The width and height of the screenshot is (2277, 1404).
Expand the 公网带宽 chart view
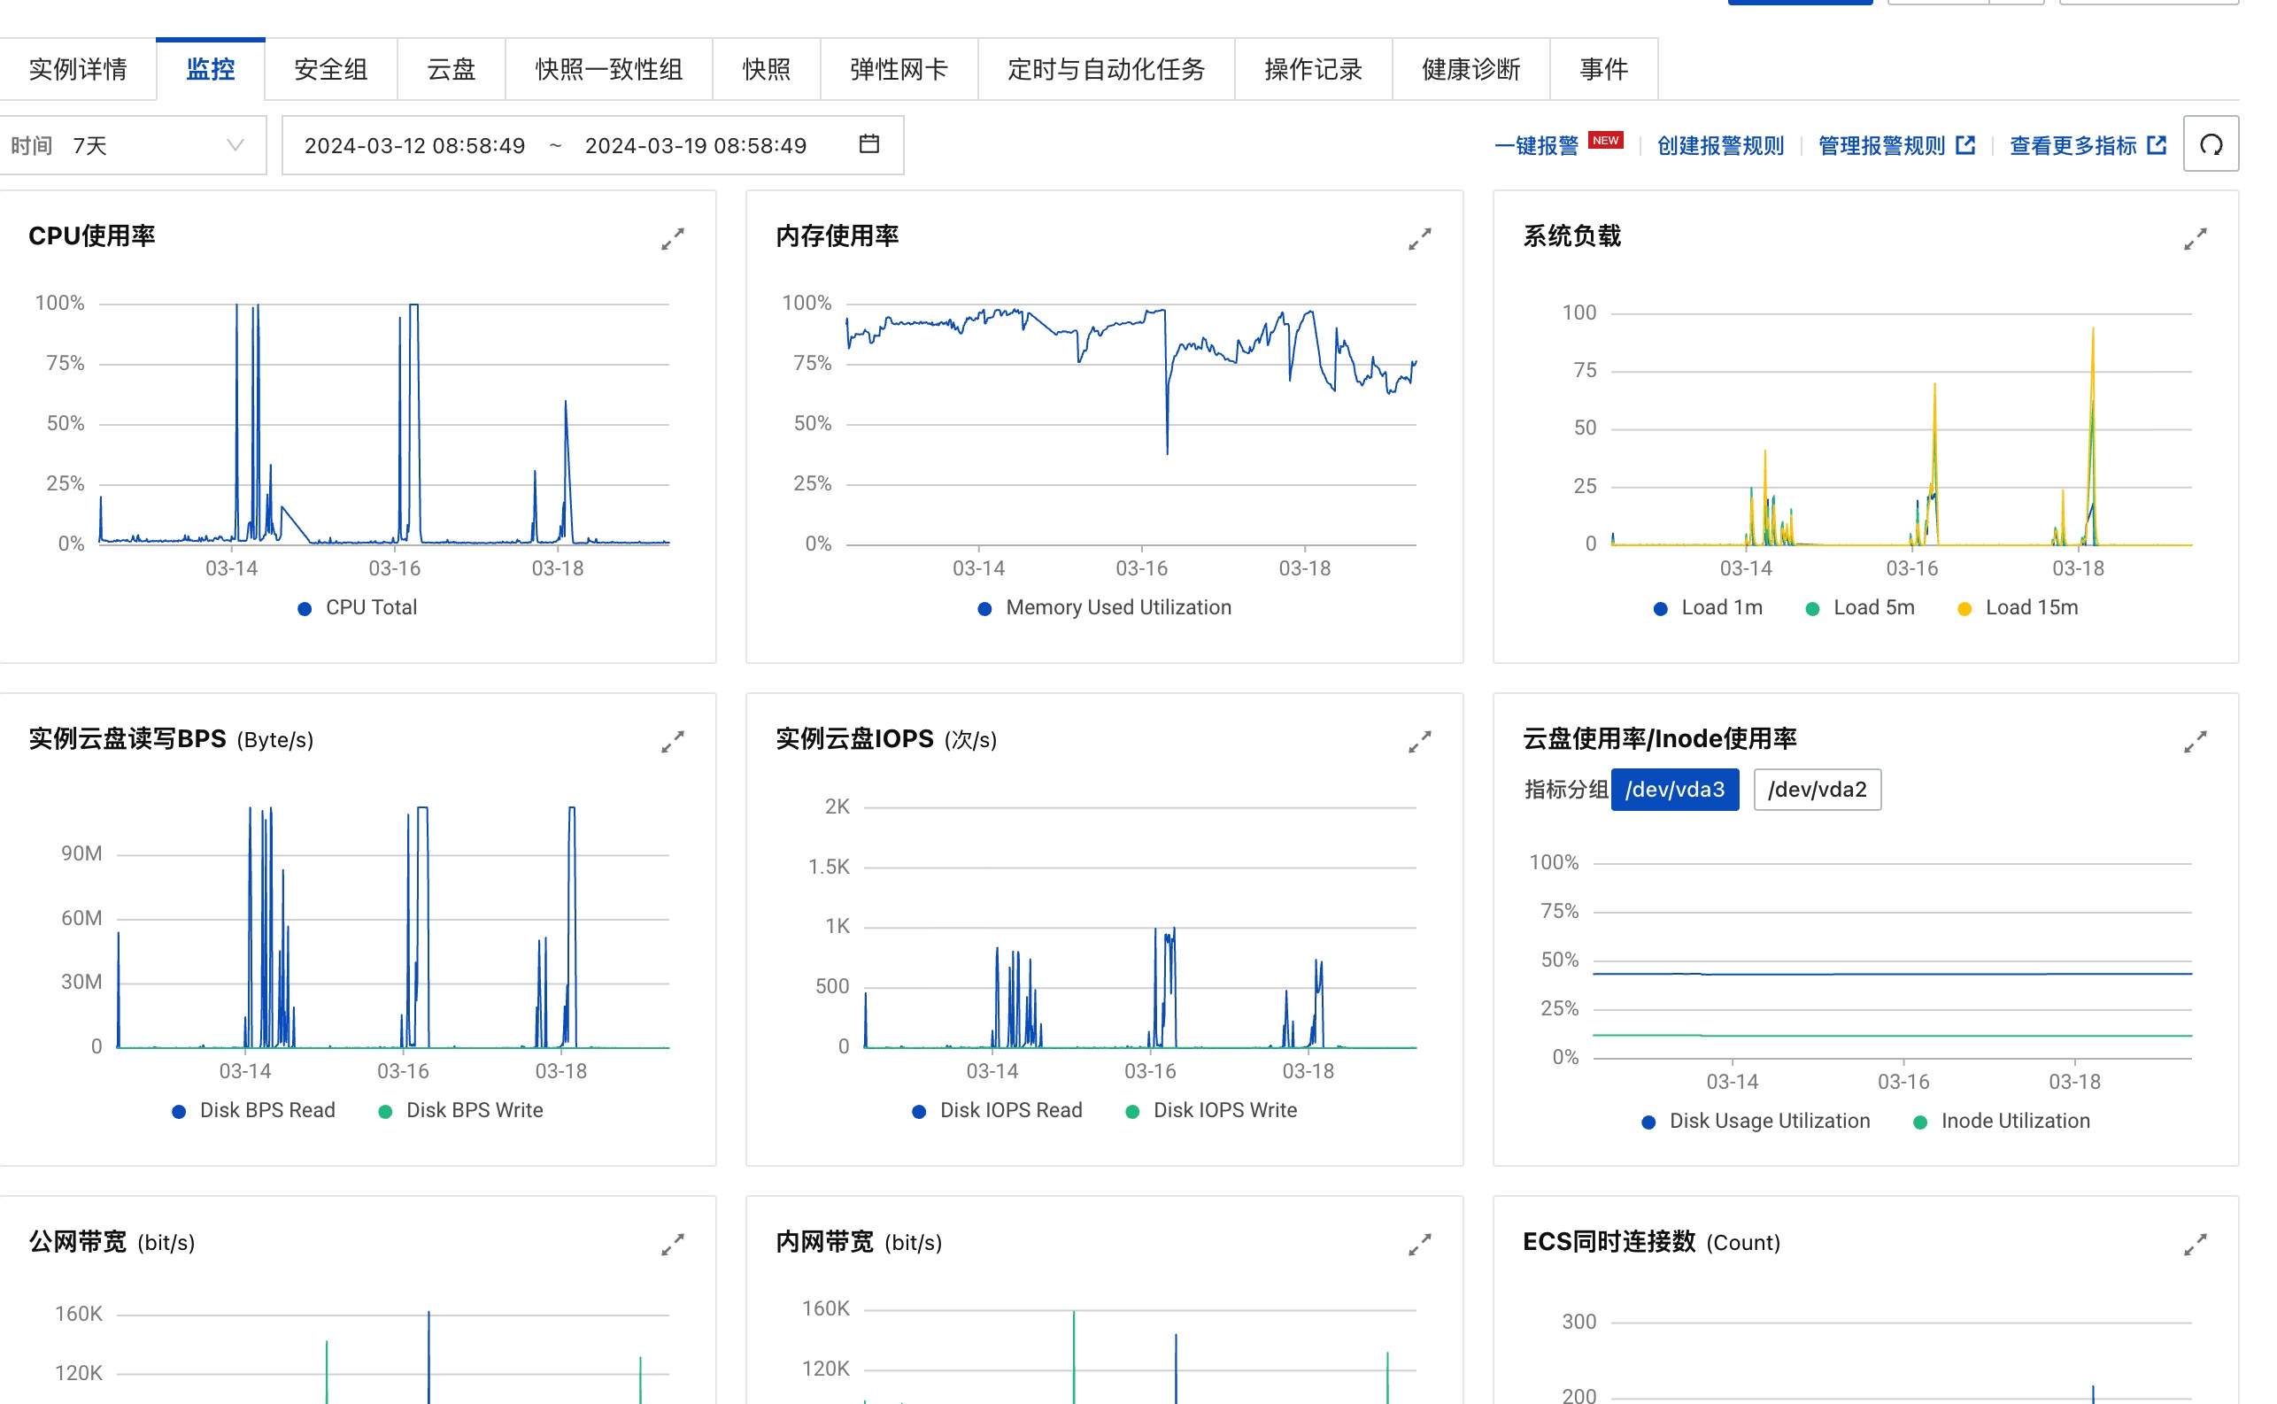tap(672, 1246)
